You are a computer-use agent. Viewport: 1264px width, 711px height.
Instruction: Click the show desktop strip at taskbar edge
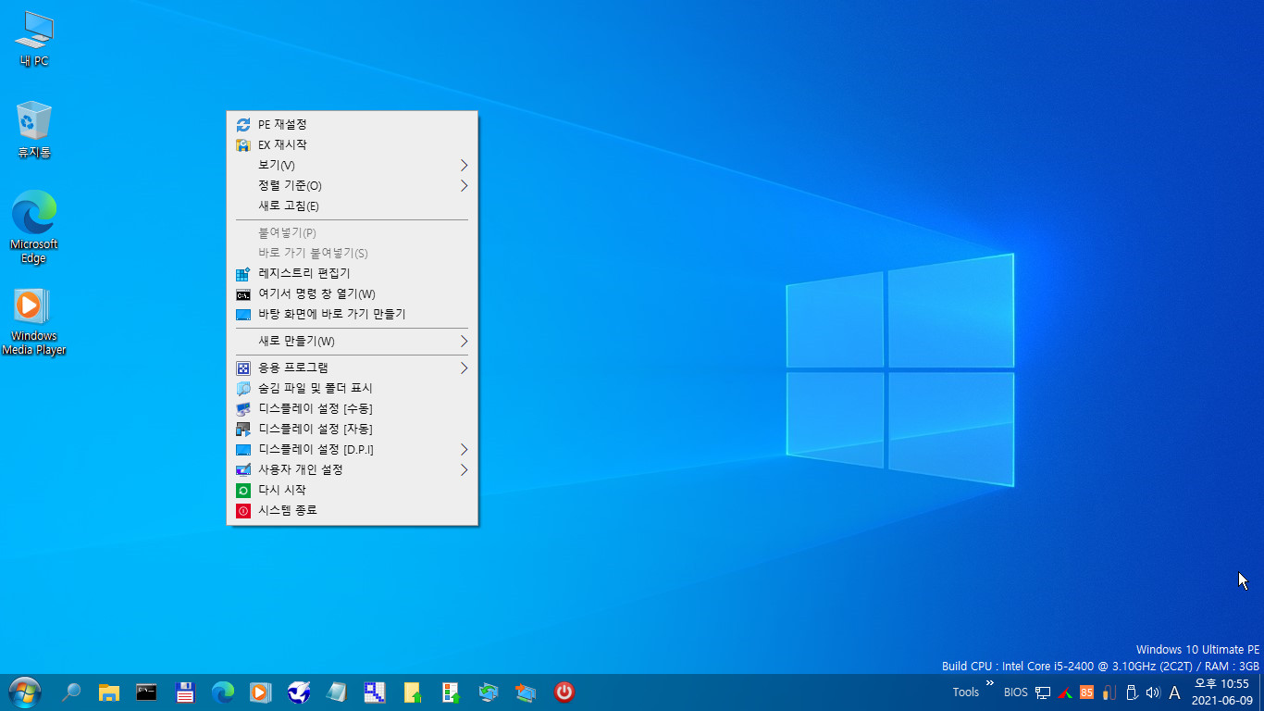pyautogui.click(x=1260, y=692)
